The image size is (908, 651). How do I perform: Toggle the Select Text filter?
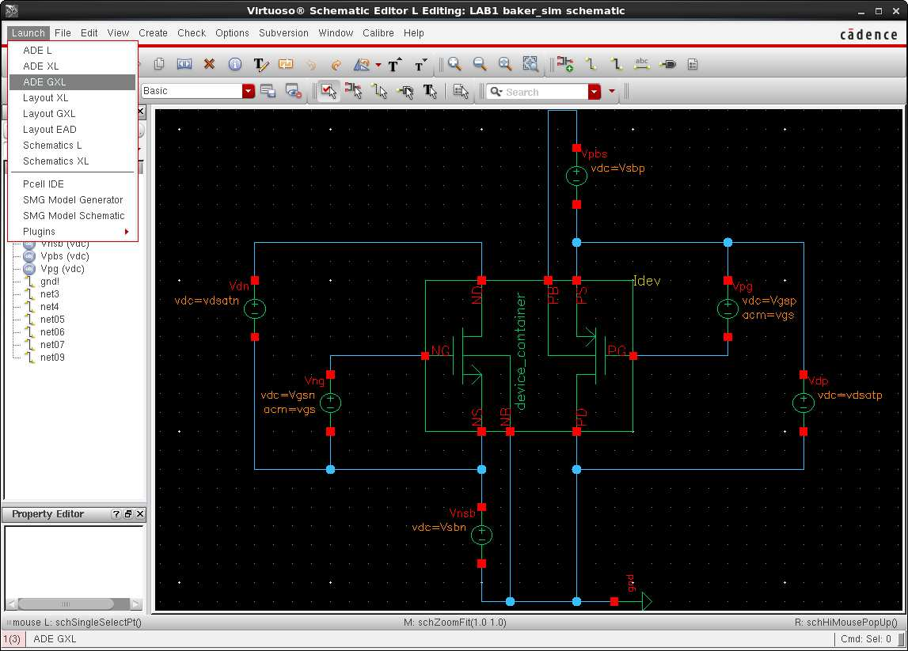coord(431,91)
